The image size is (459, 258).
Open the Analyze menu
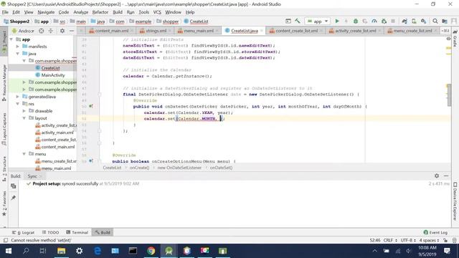[81, 12]
